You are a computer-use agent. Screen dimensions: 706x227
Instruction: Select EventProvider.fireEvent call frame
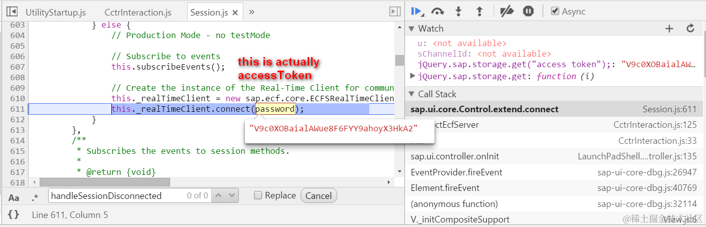[x=553, y=172]
